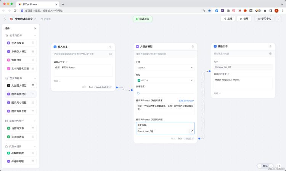Bookmark this page in the address bar

point(209,11)
